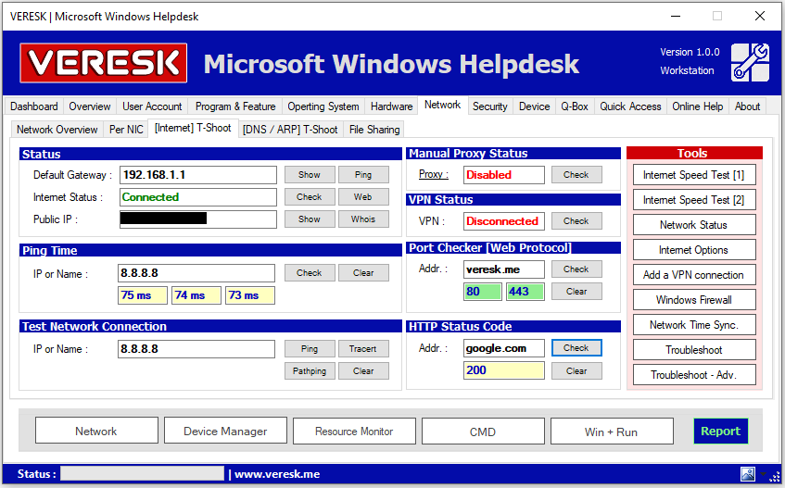
Task: Click the wrench tools icon in header
Action: (749, 62)
